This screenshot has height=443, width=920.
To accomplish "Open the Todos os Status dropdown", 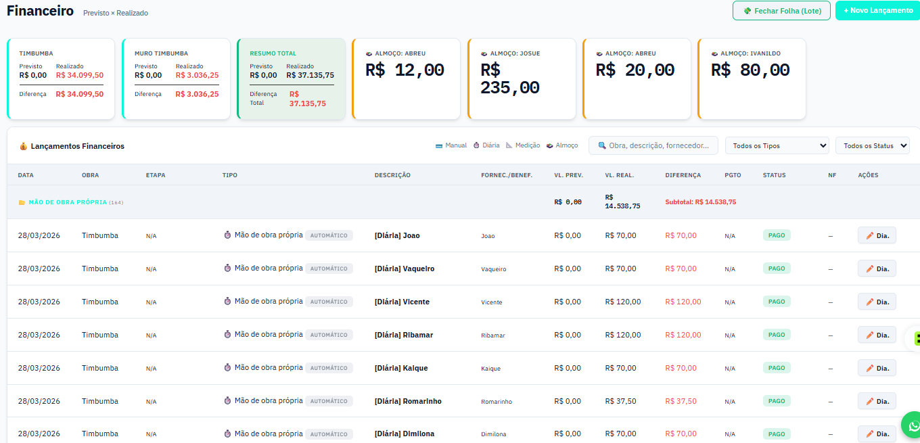I will tap(872, 145).
